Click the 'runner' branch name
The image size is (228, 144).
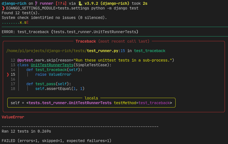click(46, 3)
